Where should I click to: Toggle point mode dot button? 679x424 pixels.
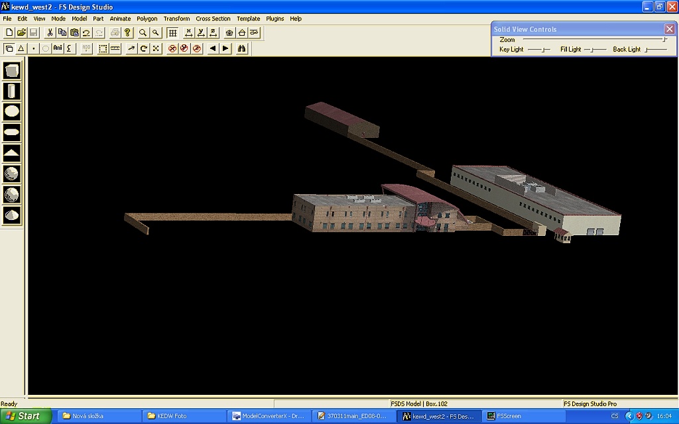point(33,48)
